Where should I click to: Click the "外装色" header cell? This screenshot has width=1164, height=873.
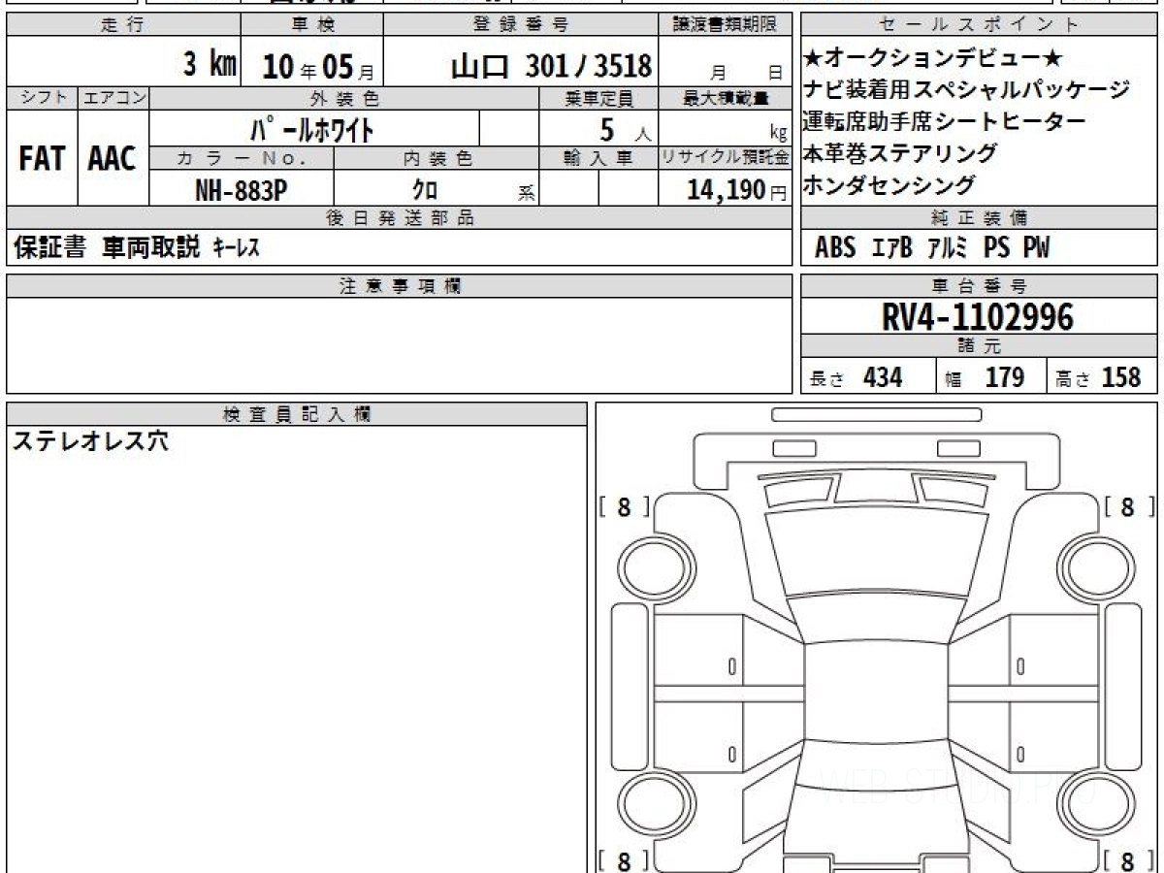point(344,98)
